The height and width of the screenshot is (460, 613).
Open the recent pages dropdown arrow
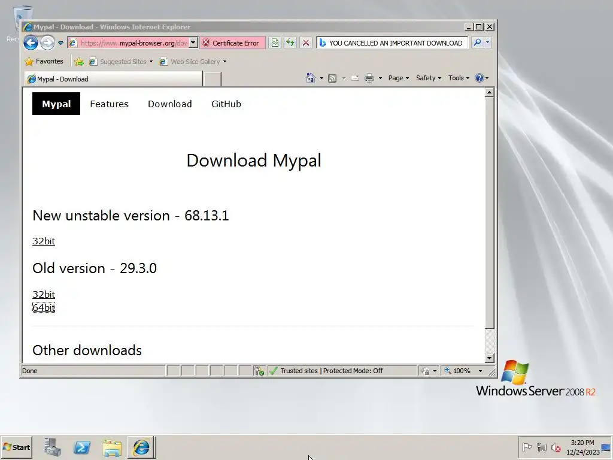click(60, 43)
